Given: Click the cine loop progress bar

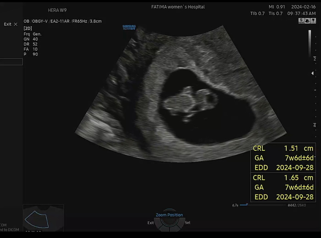Looking at the screenshot, I should click(262, 205).
